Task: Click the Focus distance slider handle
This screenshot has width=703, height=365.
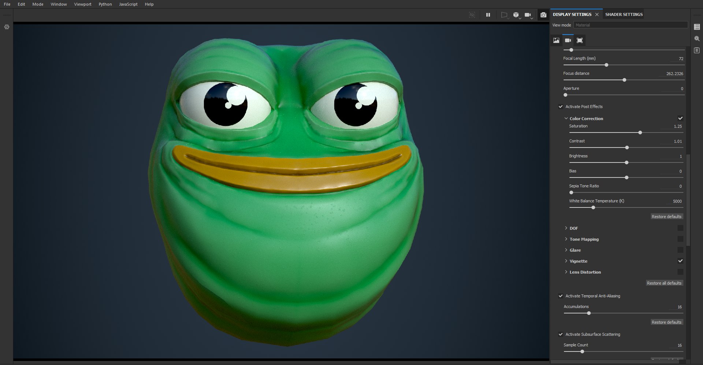Action: [624, 80]
